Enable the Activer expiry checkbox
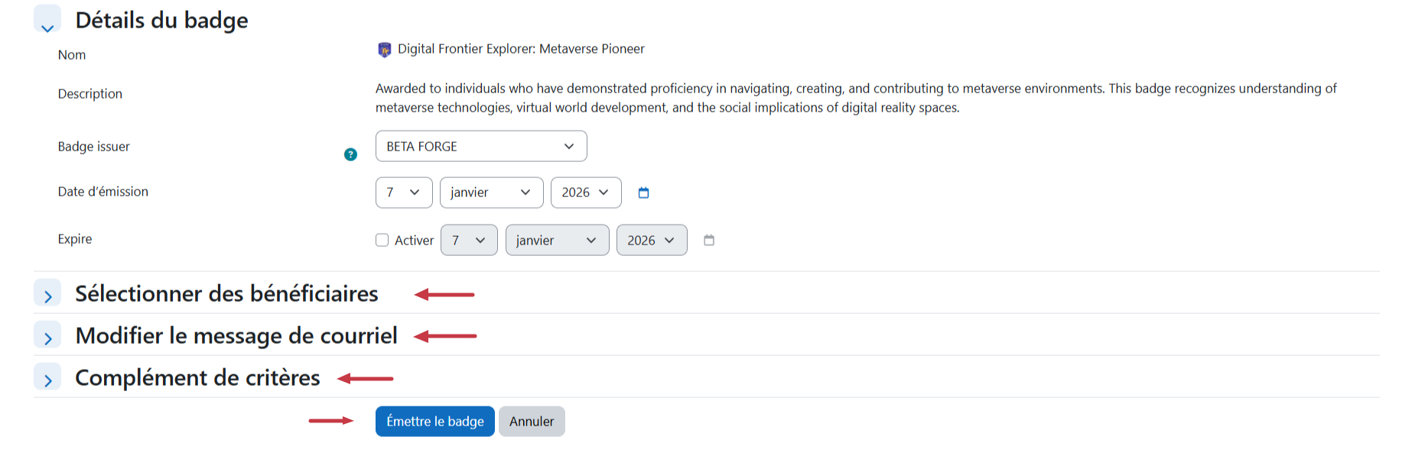Image resolution: width=1425 pixels, height=456 pixels. coord(382,241)
